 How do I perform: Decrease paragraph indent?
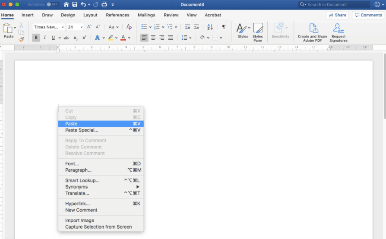(187, 27)
